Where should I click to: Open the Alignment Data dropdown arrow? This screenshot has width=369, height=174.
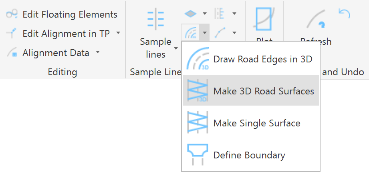pos(98,52)
